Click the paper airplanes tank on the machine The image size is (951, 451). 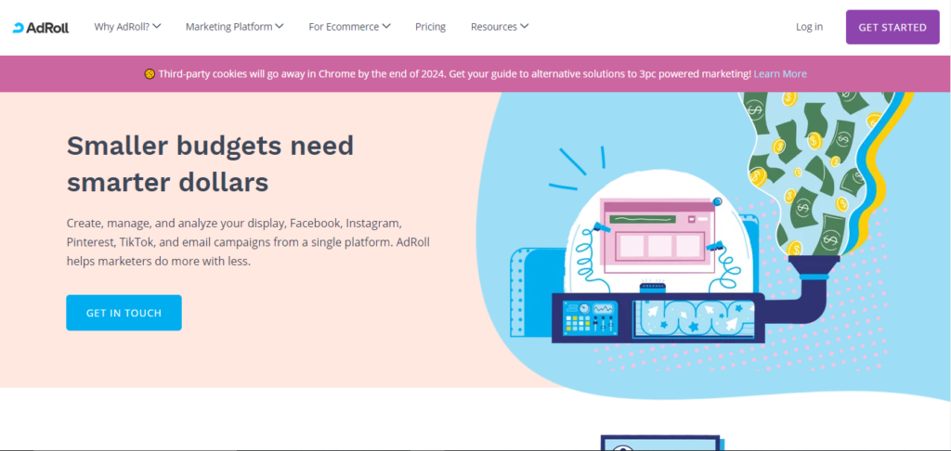(696, 316)
